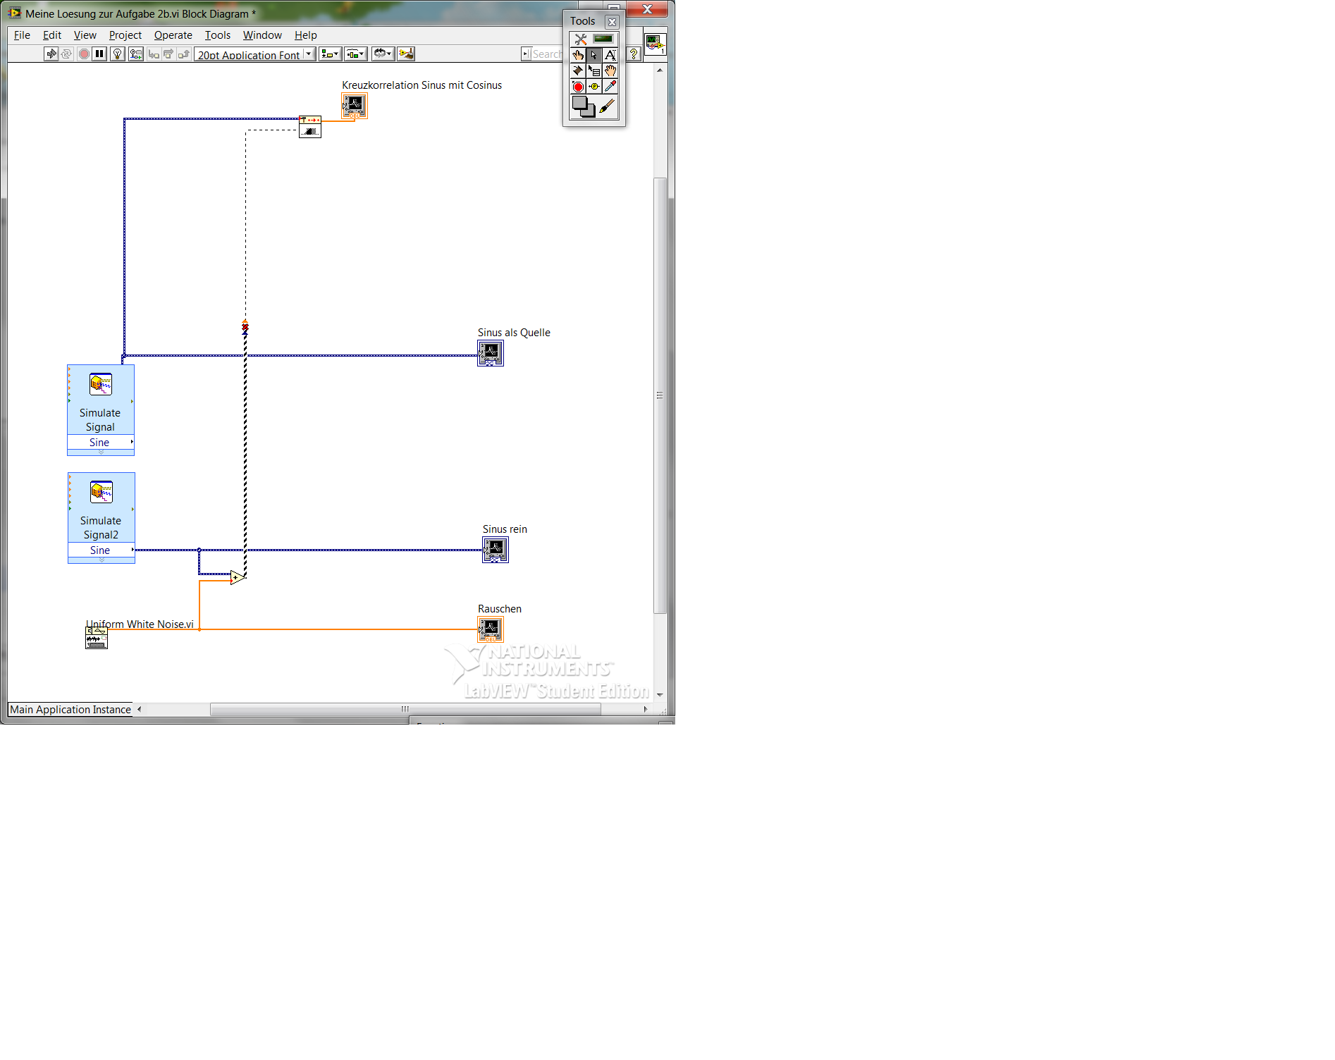Click the Rauschen graph terminal
This screenshot has width=1335, height=1060.
click(x=491, y=629)
